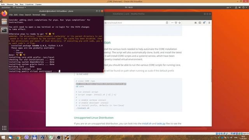Image resolution: width=249 pixels, height=140 pixels.
Task: Open Firefox Library icon
Action: [196, 23]
